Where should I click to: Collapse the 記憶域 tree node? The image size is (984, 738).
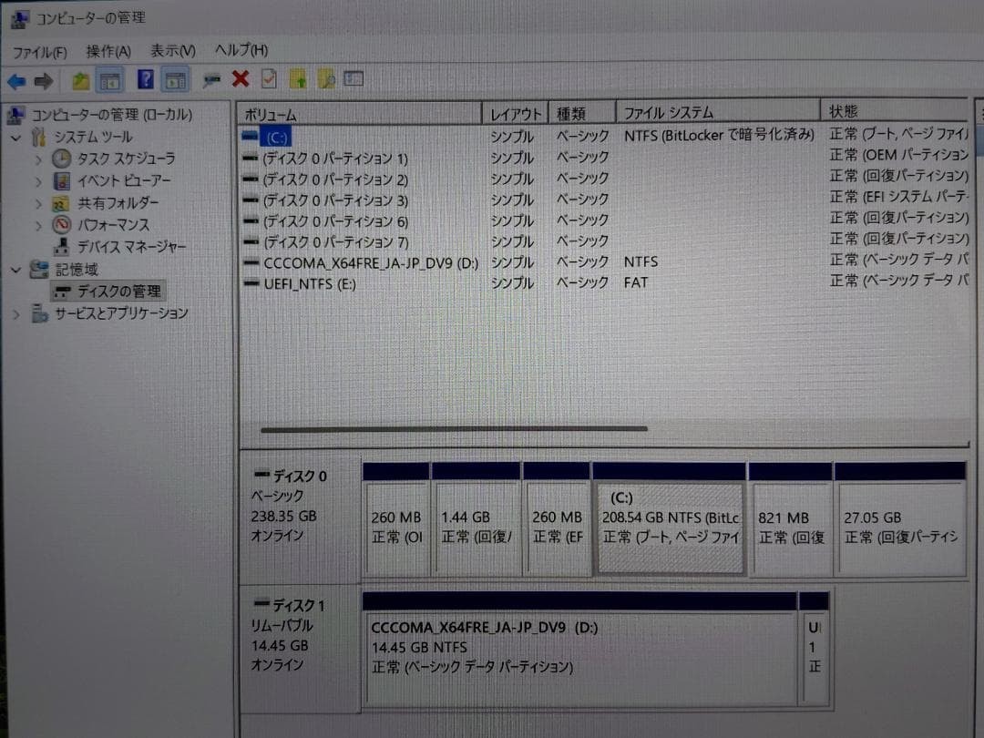[16, 270]
